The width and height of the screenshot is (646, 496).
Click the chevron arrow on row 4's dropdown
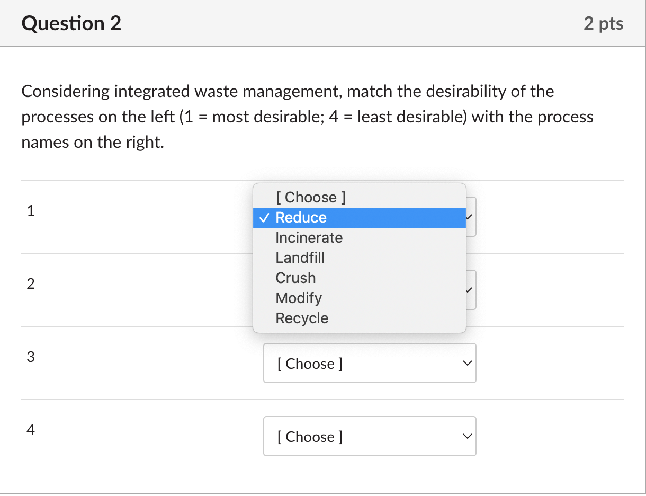[466, 437]
